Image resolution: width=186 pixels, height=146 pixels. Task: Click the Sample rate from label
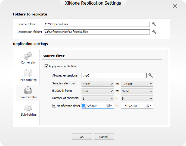pyautogui.click(x=64, y=83)
